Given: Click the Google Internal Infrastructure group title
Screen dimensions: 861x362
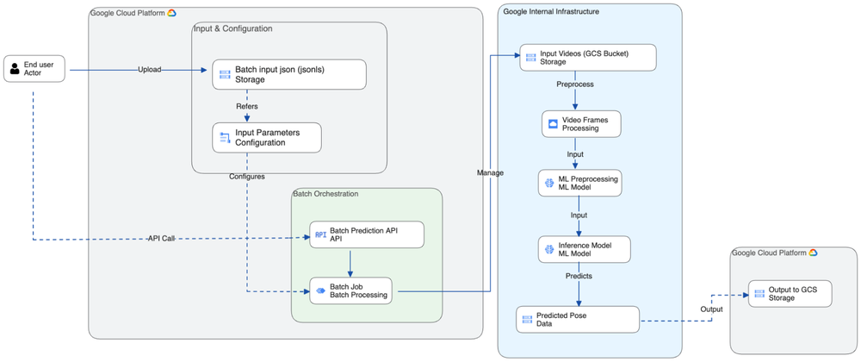Looking at the screenshot, I should [x=550, y=11].
